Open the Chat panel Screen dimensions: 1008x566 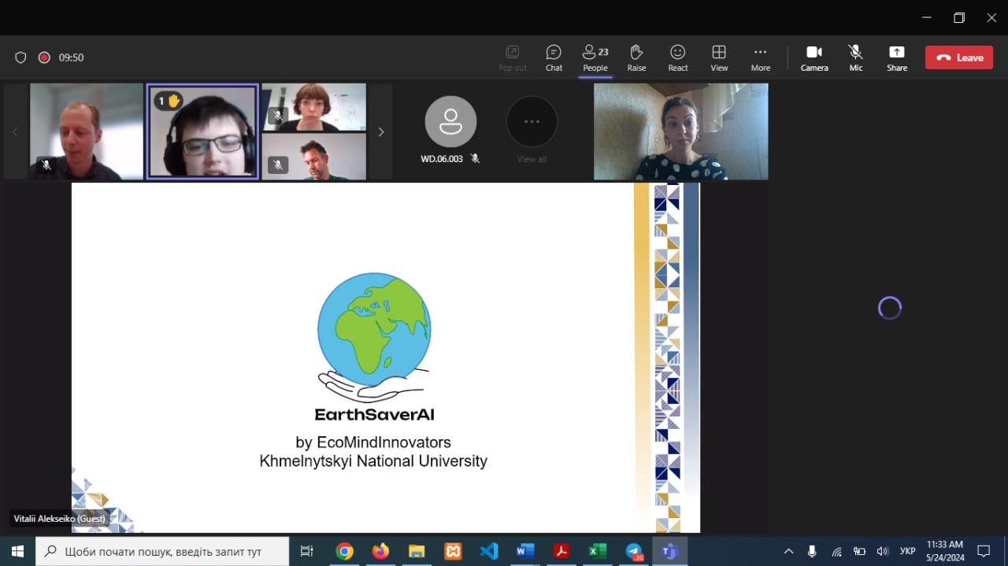(x=554, y=57)
